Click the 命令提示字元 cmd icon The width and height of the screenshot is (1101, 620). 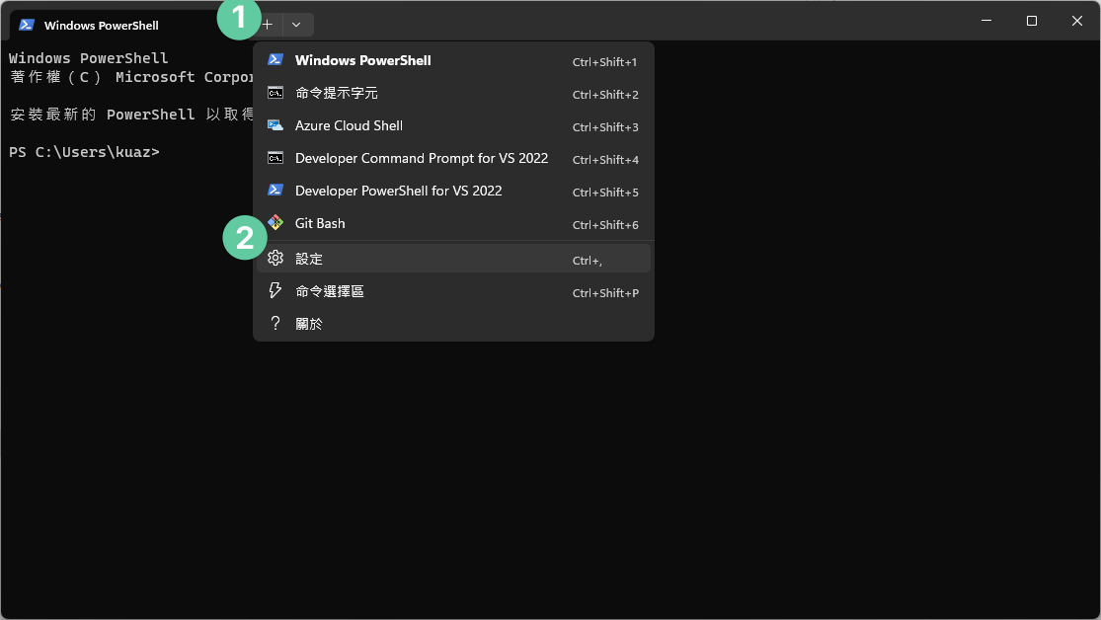click(275, 93)
